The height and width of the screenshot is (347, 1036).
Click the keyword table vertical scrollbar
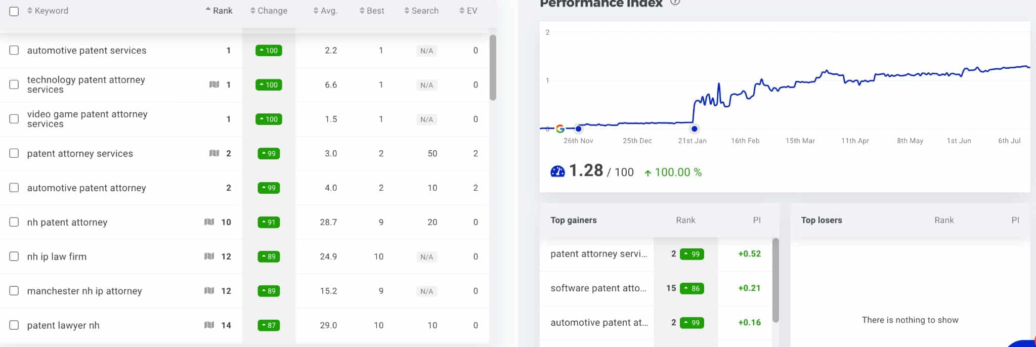(493, 67)
